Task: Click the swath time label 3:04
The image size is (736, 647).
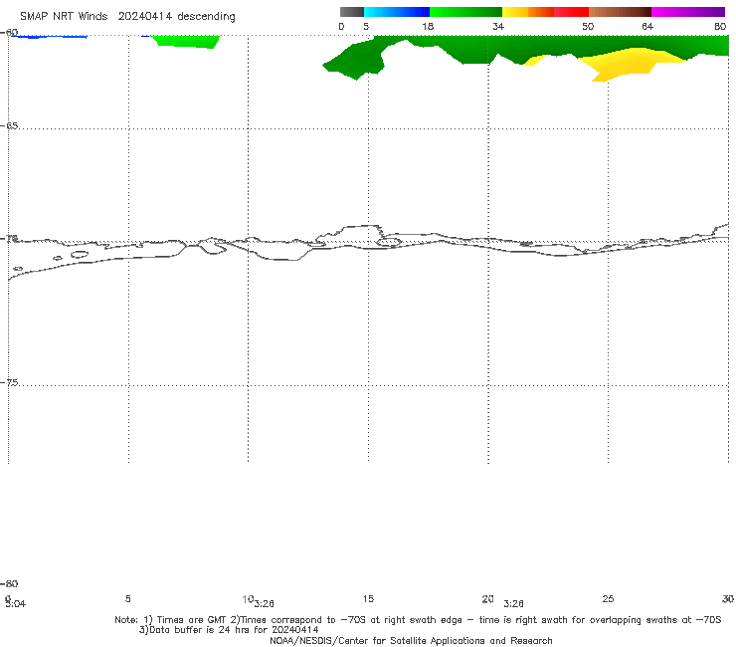Action: (x=15, y=604)
